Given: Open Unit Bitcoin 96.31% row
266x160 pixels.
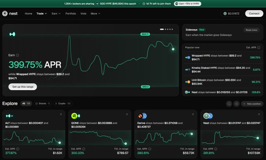Looking at the screenshot, I should (223, 82).
